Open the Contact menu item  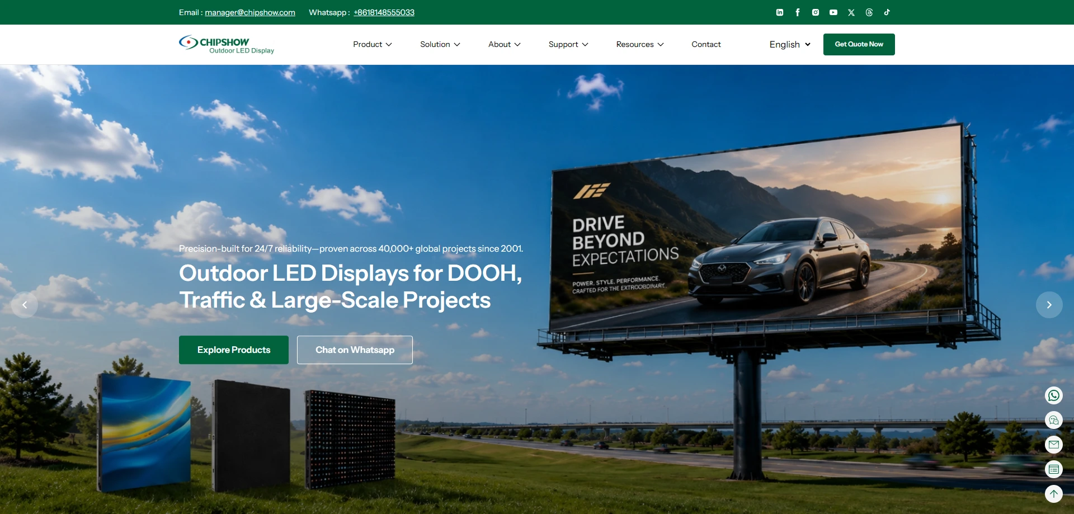(x=706, y=44)
